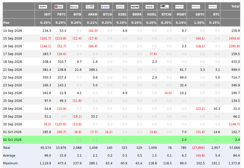
Task: Click the Grayscale logo above BTC column
Action: coord(213,7)
